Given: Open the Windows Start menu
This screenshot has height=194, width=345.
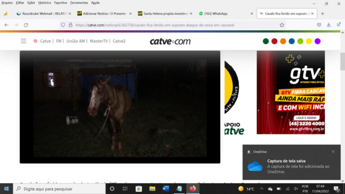Looking at the screenshot, I should 6,189.
